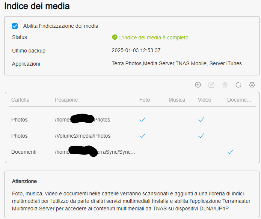Click the Musica column header
The width and height of the screenshot is (261, 219).
coord(177,100)
